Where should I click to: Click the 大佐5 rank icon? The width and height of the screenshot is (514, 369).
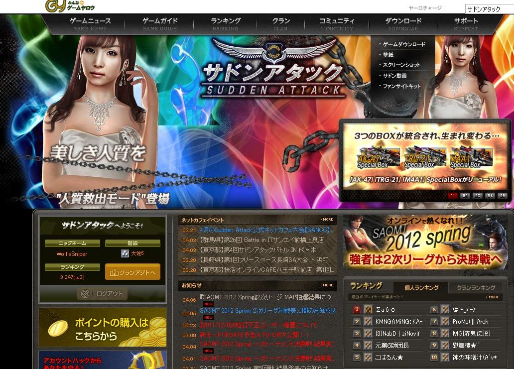click(x=125, y=253)
